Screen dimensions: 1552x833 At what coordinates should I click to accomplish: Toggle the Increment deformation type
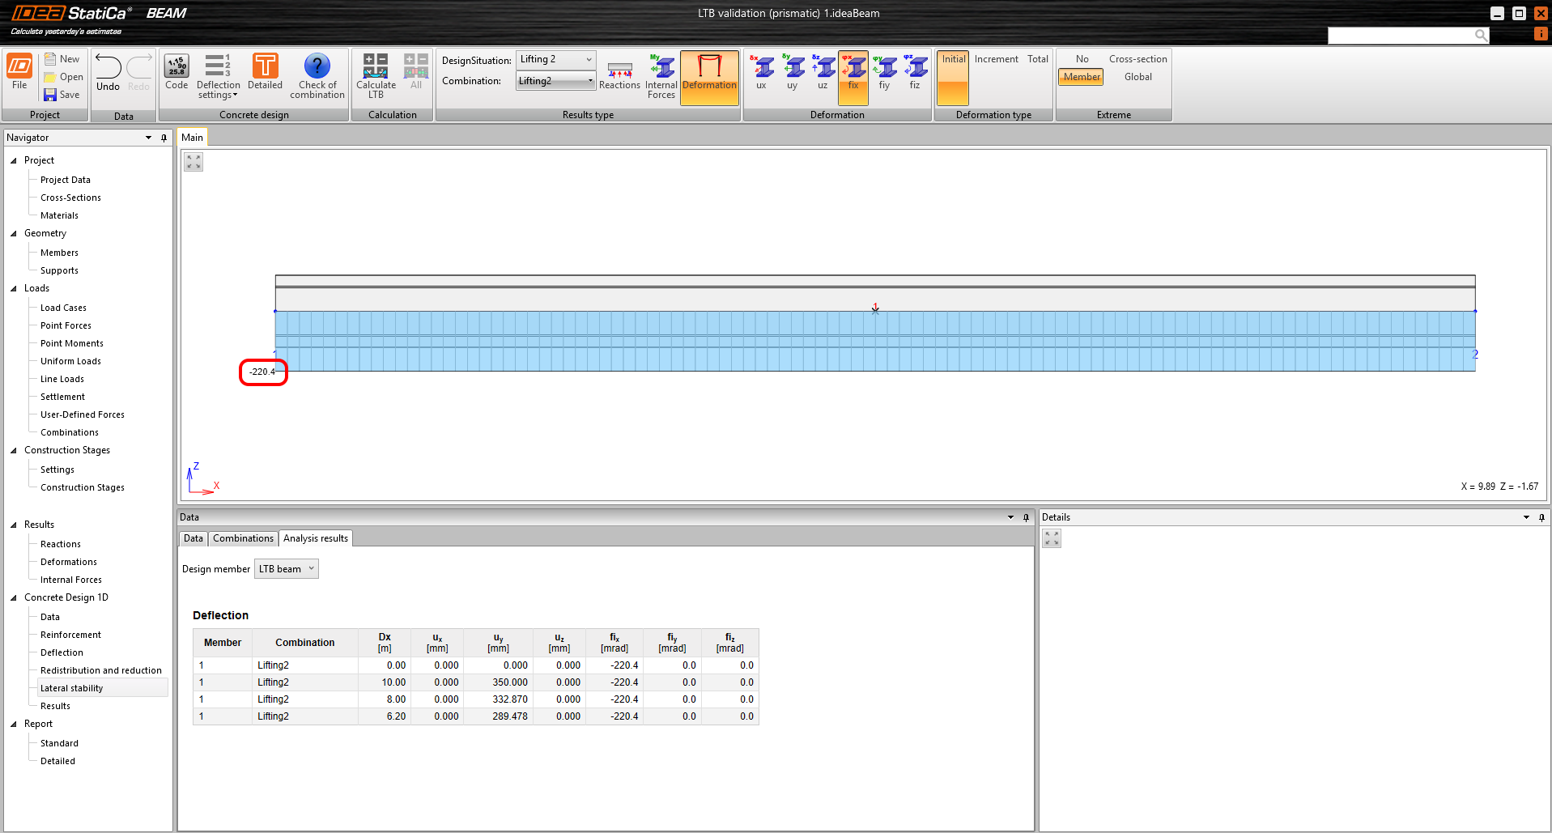pyautogui.click(x=996, y=59)
